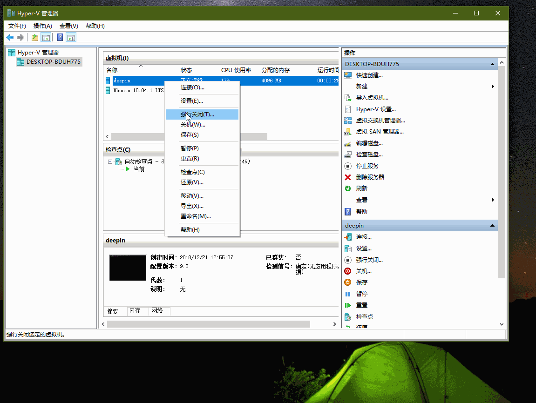Screen dimensions: 536x403
Task: Select the 当前 checkpoint entry
Action: 139,169
